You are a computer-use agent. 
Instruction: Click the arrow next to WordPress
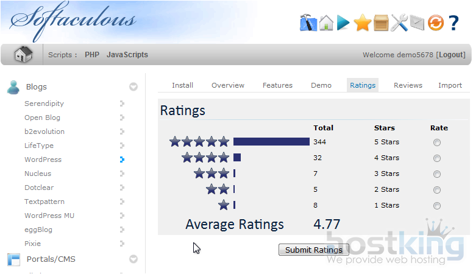tap(123, 160)
